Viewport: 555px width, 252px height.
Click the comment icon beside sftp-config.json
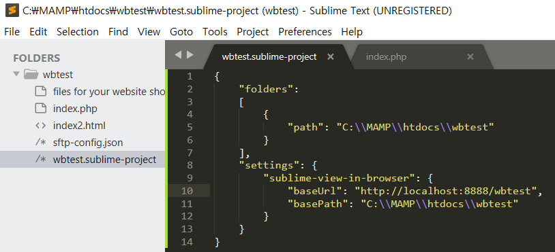click(x=41, y=143)
